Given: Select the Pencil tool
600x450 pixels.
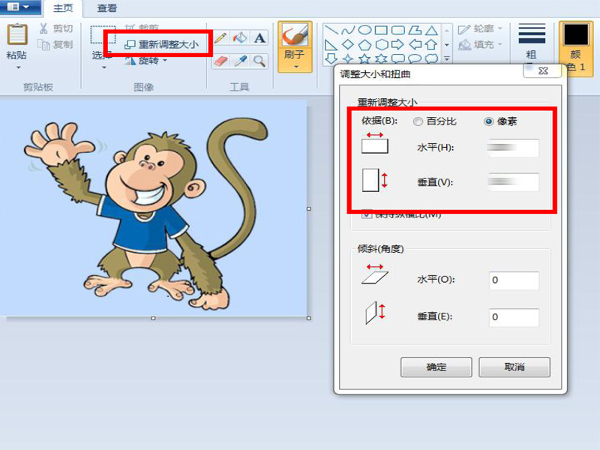Looking at the screenshot, I should coord(220,38).
